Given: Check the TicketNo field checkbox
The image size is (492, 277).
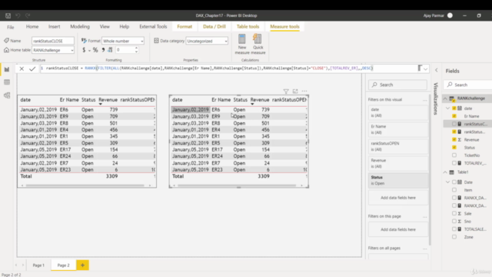Looking at the screenshot, I should [x=454, y=155].
